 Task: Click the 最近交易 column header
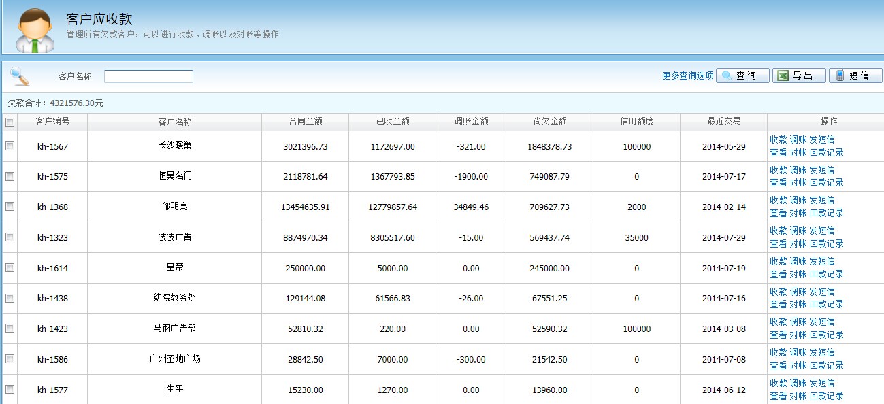(x=723, y=122)
